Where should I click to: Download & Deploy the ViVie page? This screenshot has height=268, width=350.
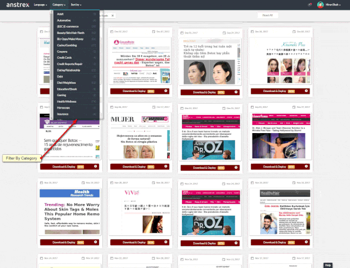coord(140,242)
